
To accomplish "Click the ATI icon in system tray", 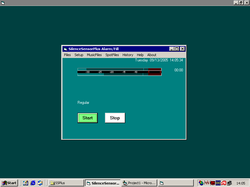I will point(224,183).
